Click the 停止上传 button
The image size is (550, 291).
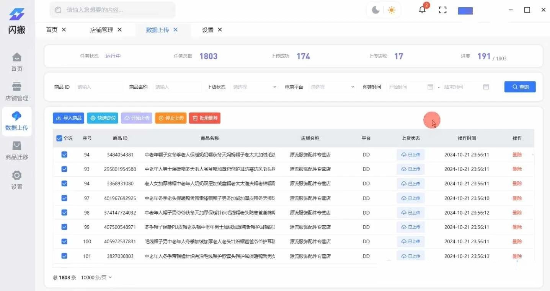click(x=171, y=118)
